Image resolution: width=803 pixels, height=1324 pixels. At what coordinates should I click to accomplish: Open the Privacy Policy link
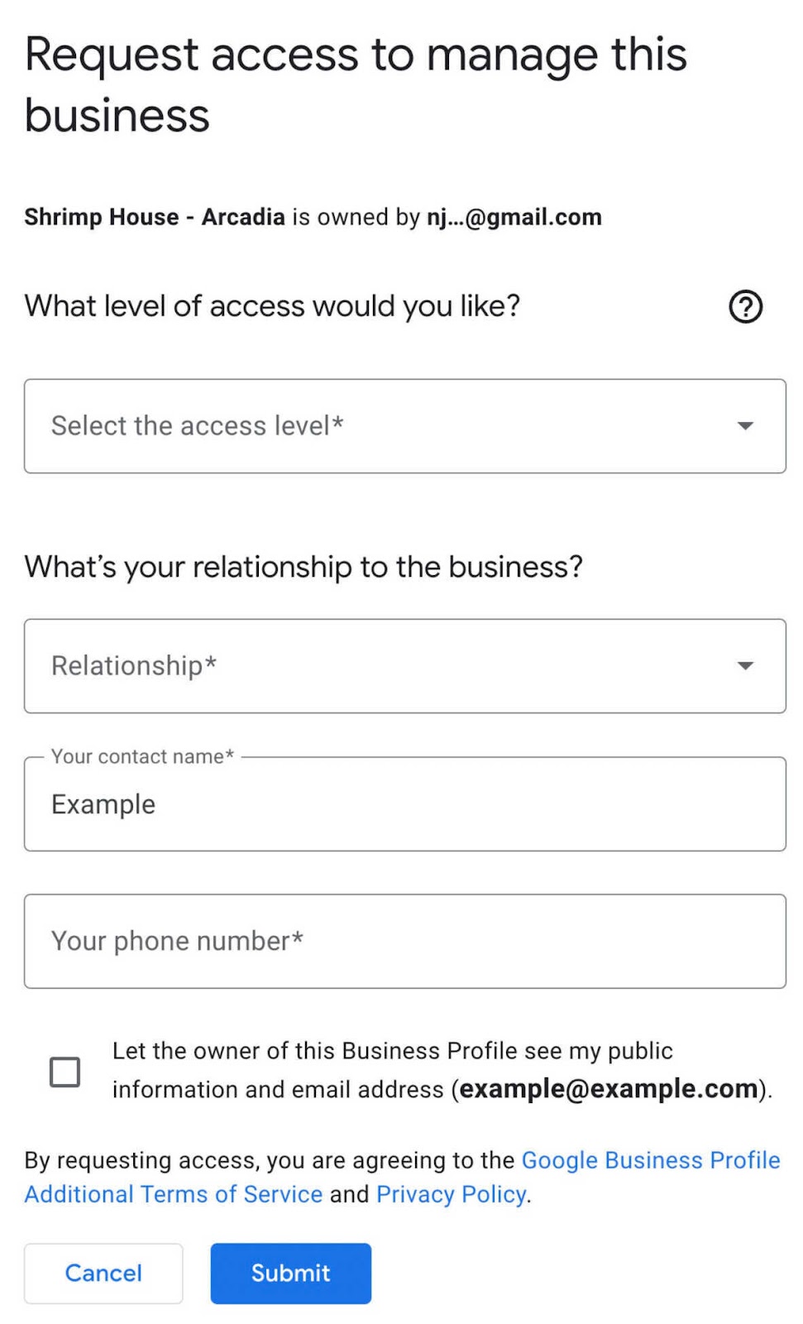coord(450,1194)
